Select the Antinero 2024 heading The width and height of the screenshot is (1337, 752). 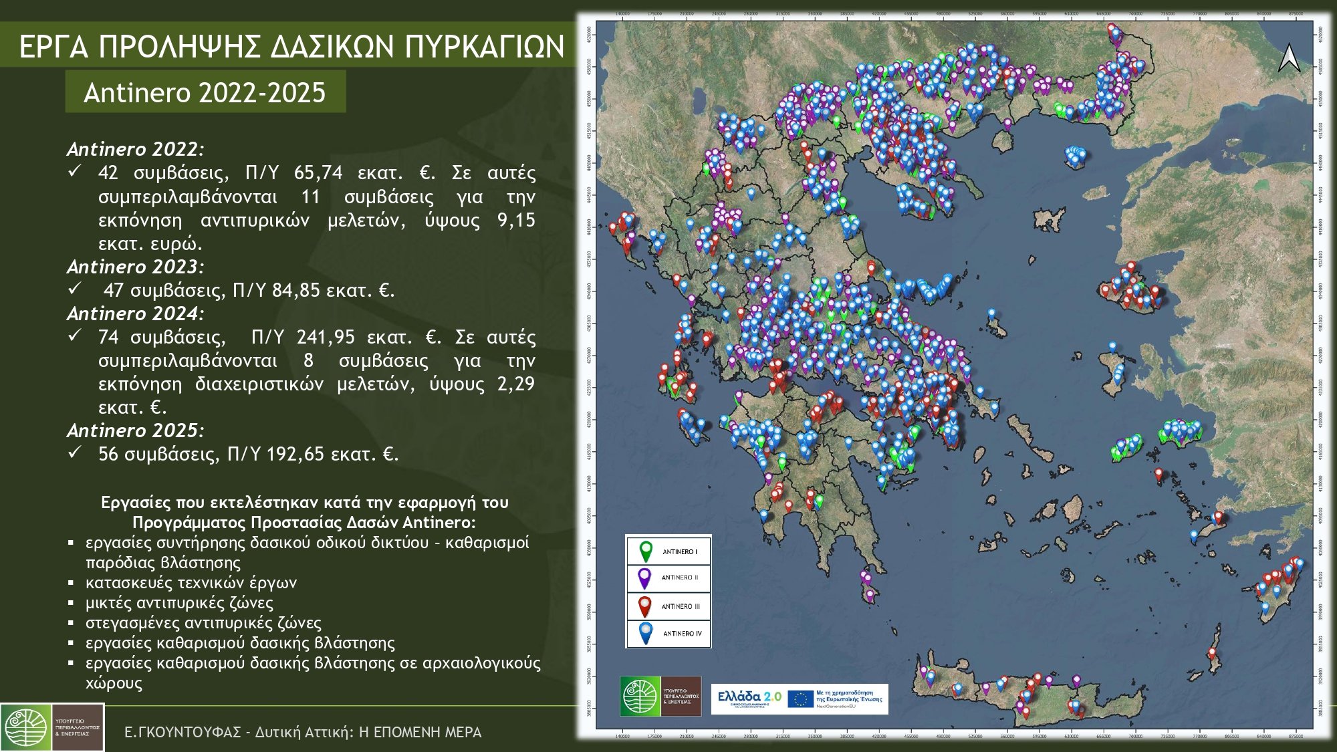click(x=135, y=313)
